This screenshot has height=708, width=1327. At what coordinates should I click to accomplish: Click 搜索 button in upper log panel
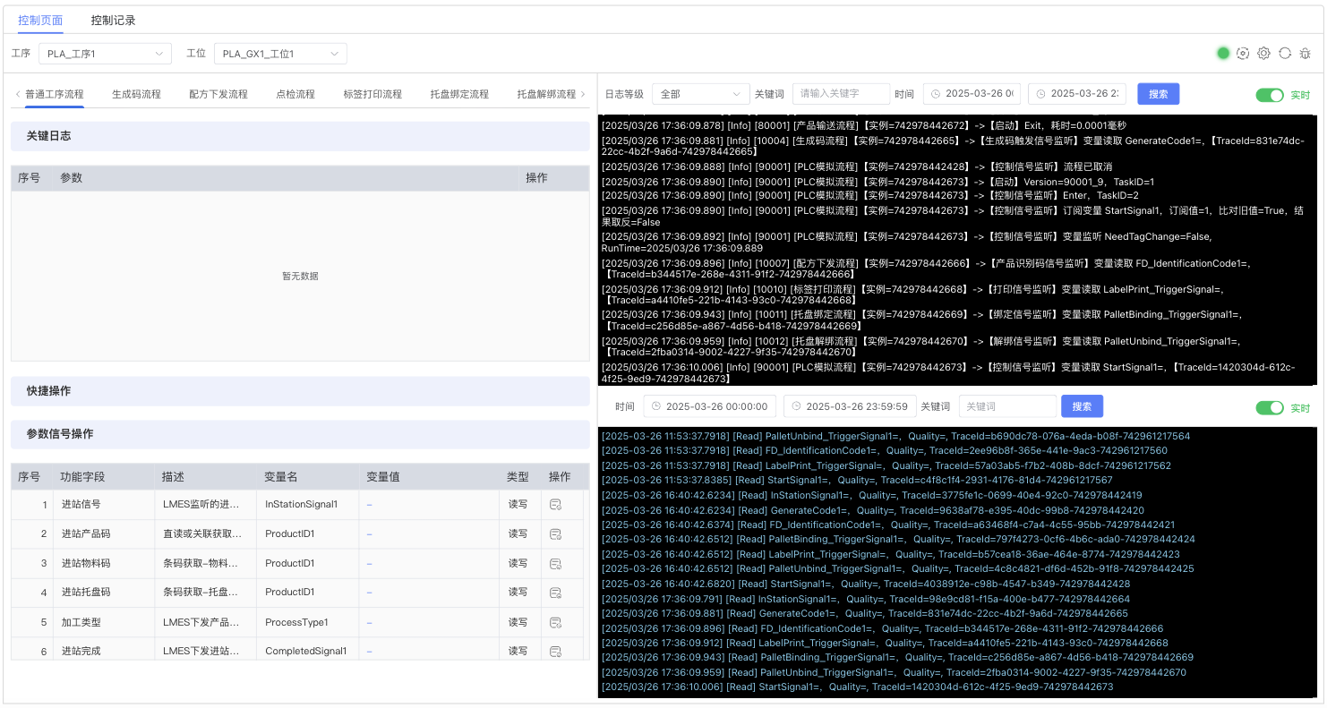point(1158,94)
